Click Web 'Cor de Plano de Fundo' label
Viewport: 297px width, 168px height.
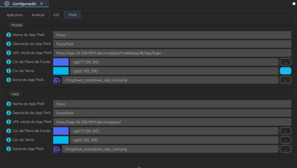[32, 131]
